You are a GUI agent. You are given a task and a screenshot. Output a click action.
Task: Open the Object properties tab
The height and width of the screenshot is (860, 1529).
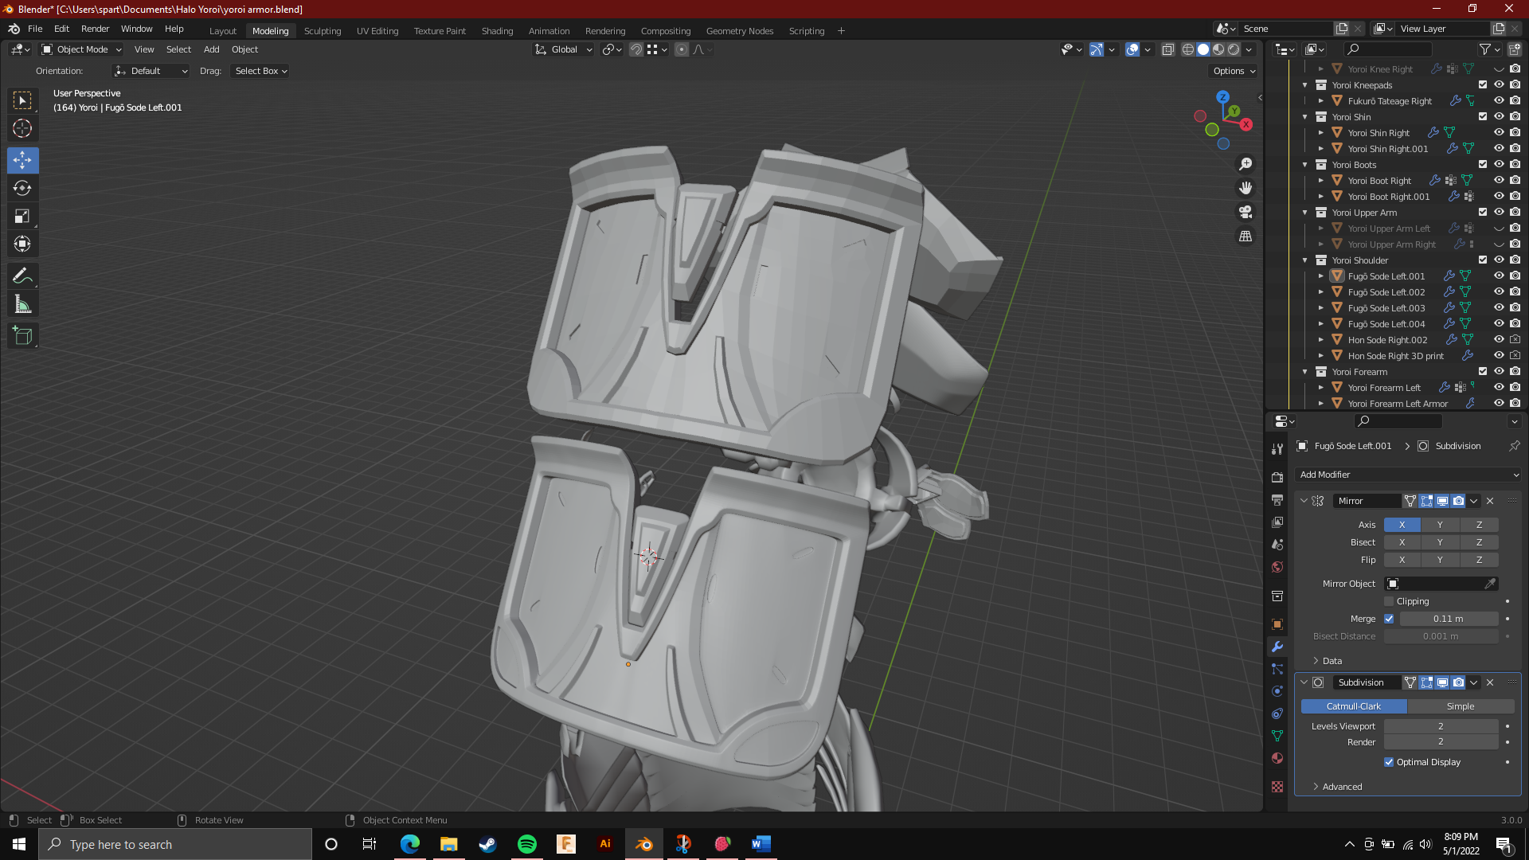tap(1277, 624)
